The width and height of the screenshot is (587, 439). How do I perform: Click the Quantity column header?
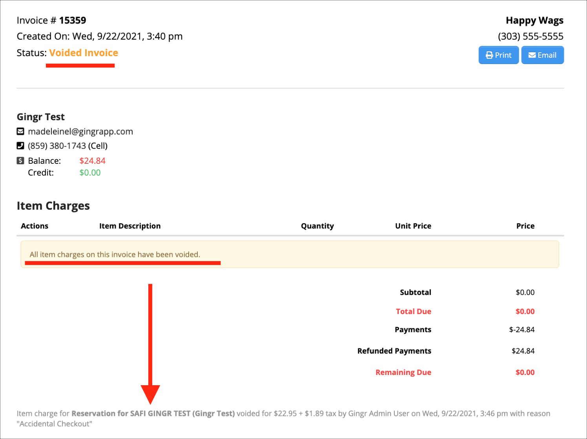(x=317, y=226)
